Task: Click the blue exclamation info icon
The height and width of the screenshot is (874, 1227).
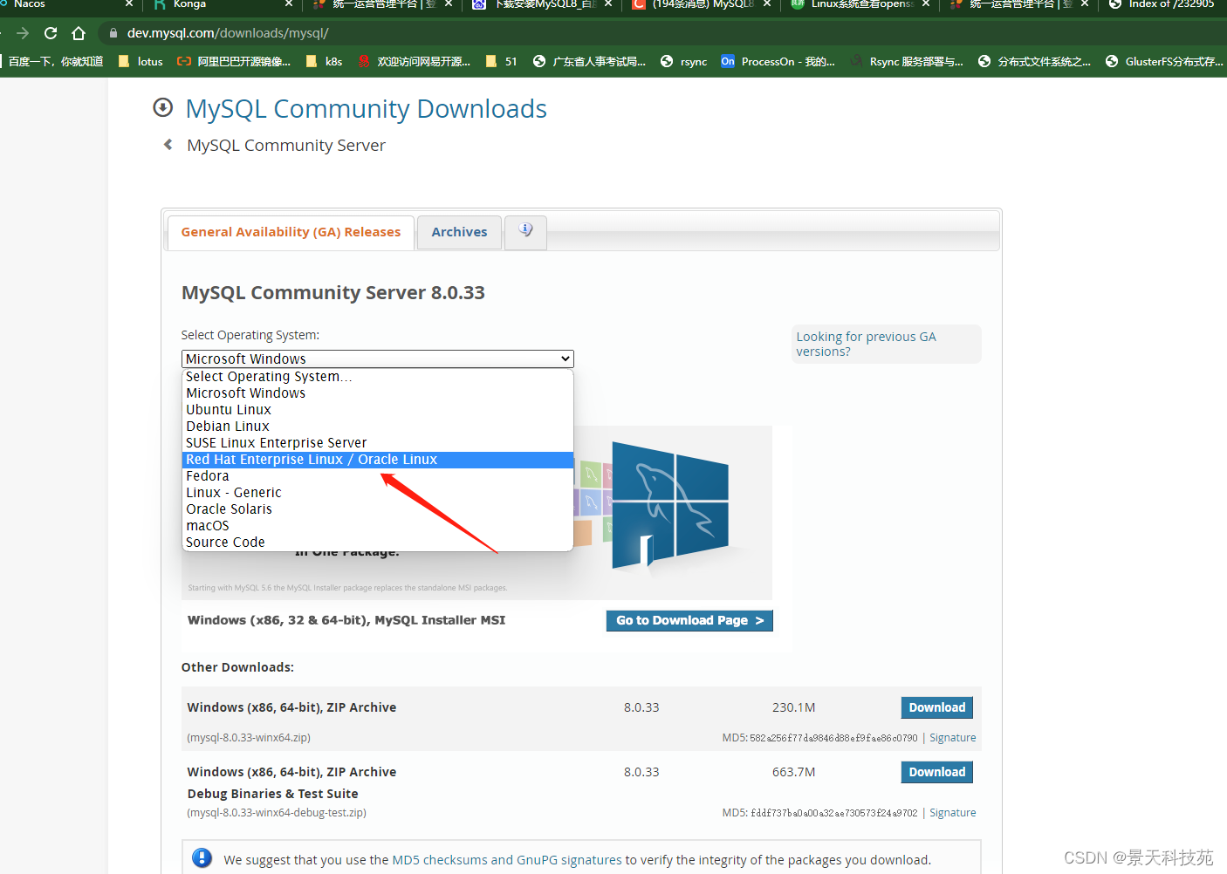Action: point(202,858)
